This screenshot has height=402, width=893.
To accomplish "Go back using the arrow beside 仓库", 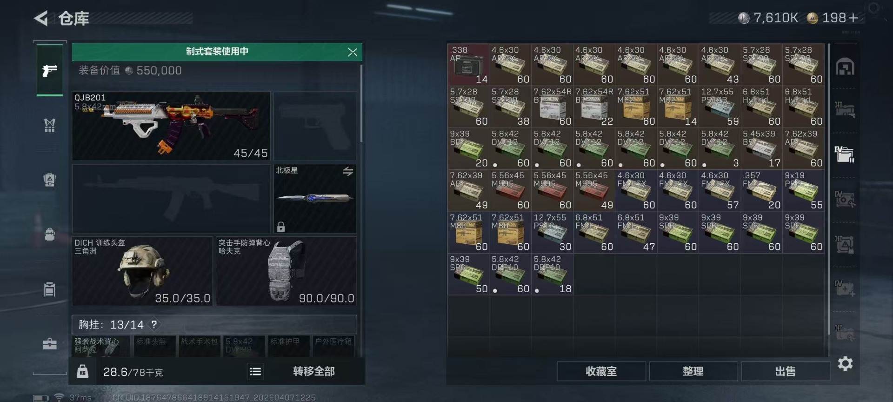I will (41, 19).
